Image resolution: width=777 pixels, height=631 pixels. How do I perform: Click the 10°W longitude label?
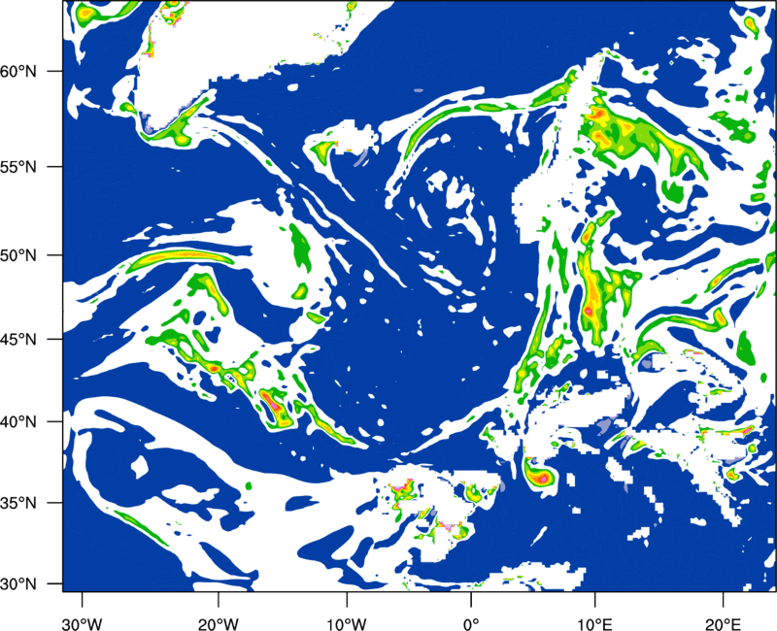(347, 624)
